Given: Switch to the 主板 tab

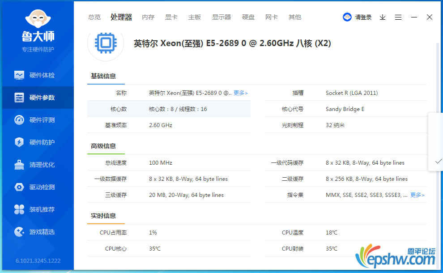Looking at the screenshot, I should [195, 17].
